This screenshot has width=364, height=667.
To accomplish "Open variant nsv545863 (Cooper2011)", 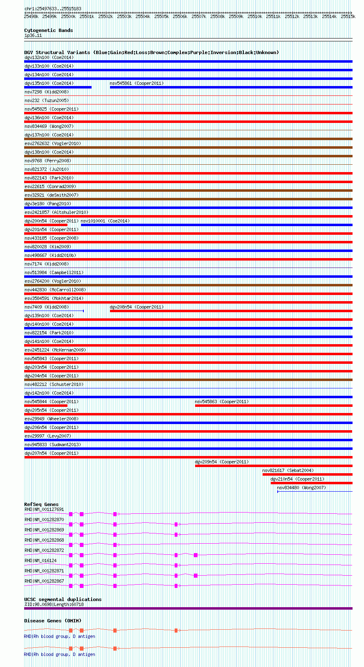I will tap(222, 402).
